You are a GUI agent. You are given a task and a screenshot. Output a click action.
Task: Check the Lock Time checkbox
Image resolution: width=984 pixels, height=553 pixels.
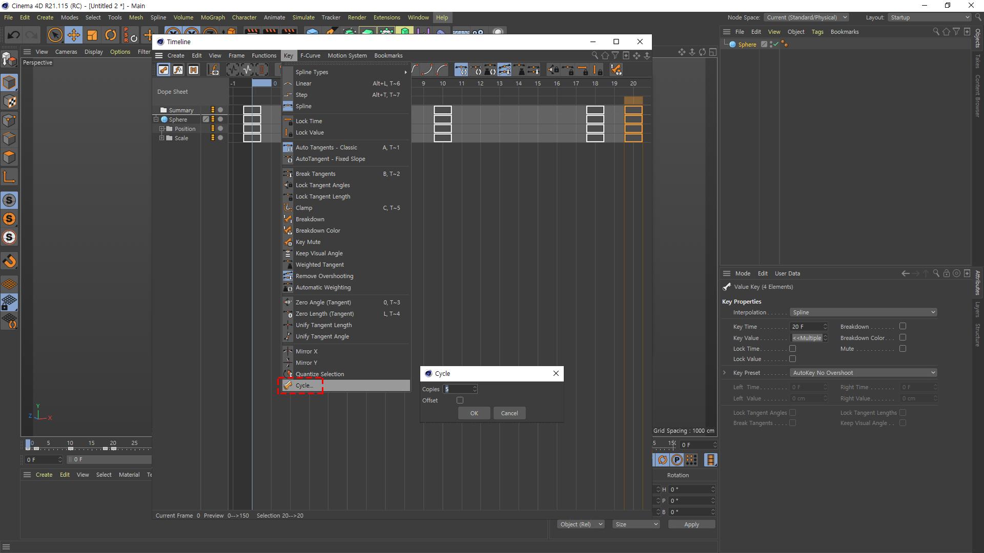click(792, 349)
